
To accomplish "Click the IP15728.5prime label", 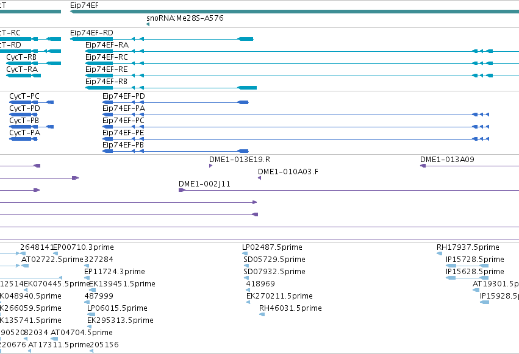I will (475, 260).
